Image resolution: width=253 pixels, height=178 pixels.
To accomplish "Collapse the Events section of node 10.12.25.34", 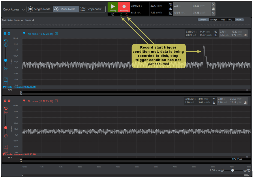I will coord(4,87).
